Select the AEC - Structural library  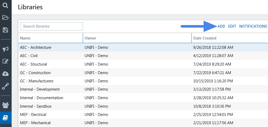pos(33,64)
